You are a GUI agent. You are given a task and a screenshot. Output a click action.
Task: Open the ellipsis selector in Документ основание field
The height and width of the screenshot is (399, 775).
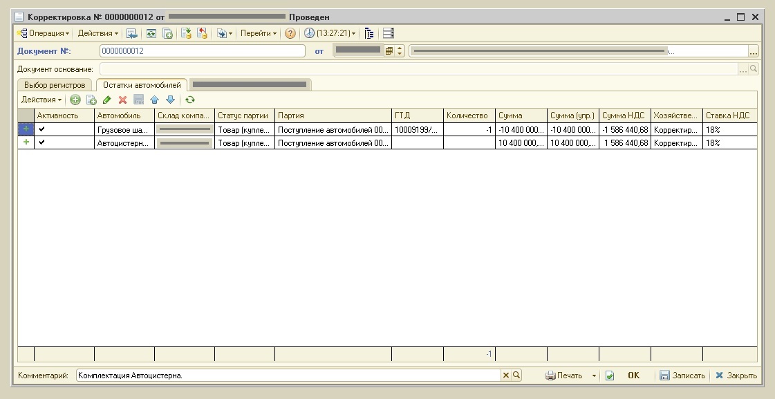(743, 69)
